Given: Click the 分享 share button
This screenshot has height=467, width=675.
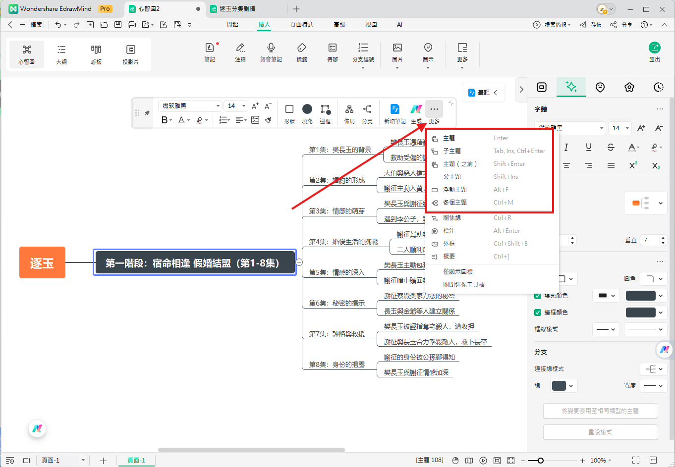Looking at the screenshot, I should point(621,25).
